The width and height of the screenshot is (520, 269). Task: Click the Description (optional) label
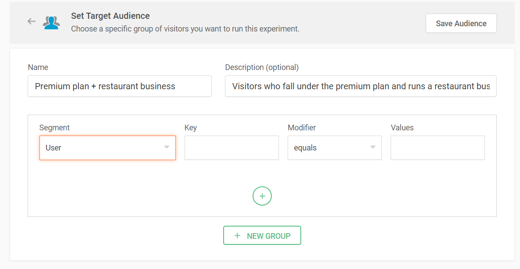tap(262, 67)
